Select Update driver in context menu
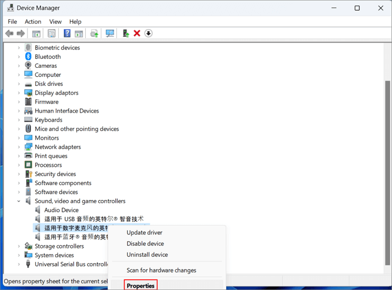Image resolution: width=392 pixels, height=290 pixels. (x=144, y=232)
